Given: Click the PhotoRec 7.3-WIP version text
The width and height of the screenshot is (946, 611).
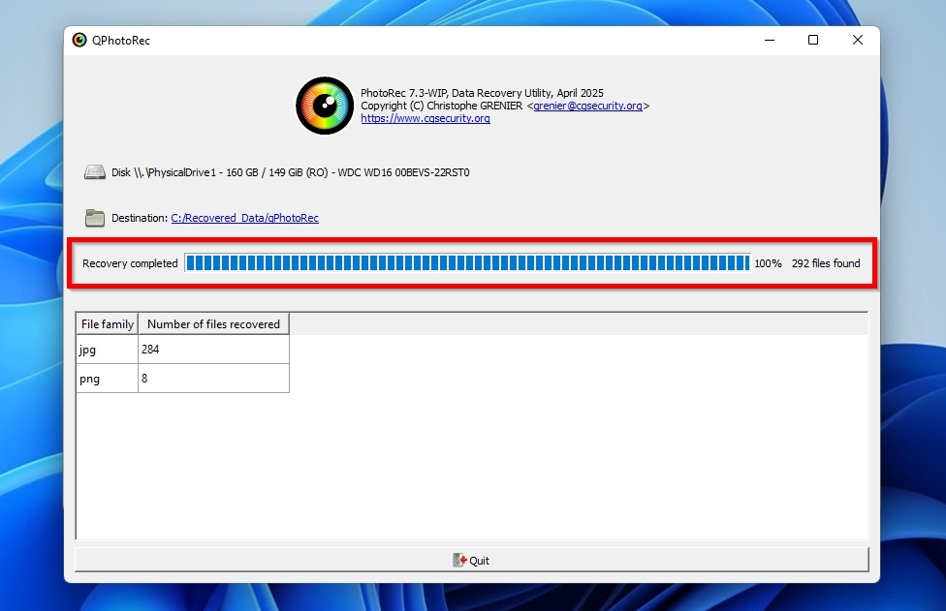Looking at the screenshot, I should click(482, 93).
